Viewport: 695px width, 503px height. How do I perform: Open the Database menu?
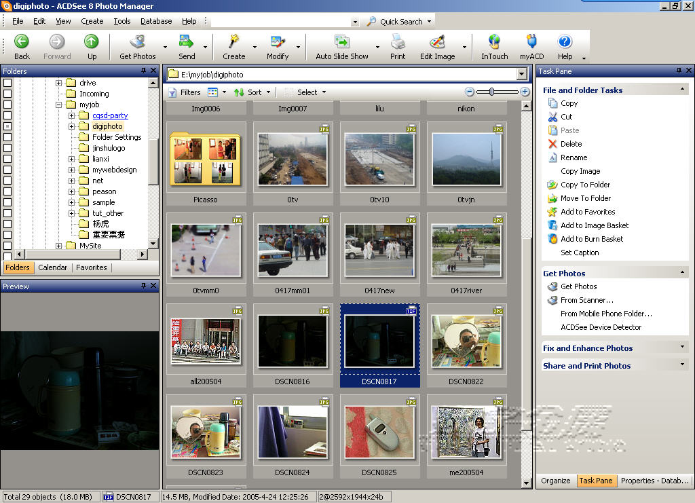click(x=156, y=21)
